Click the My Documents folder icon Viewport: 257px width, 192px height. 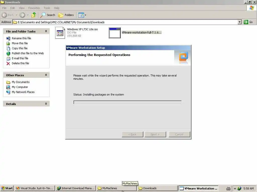[x=8, y=82]
